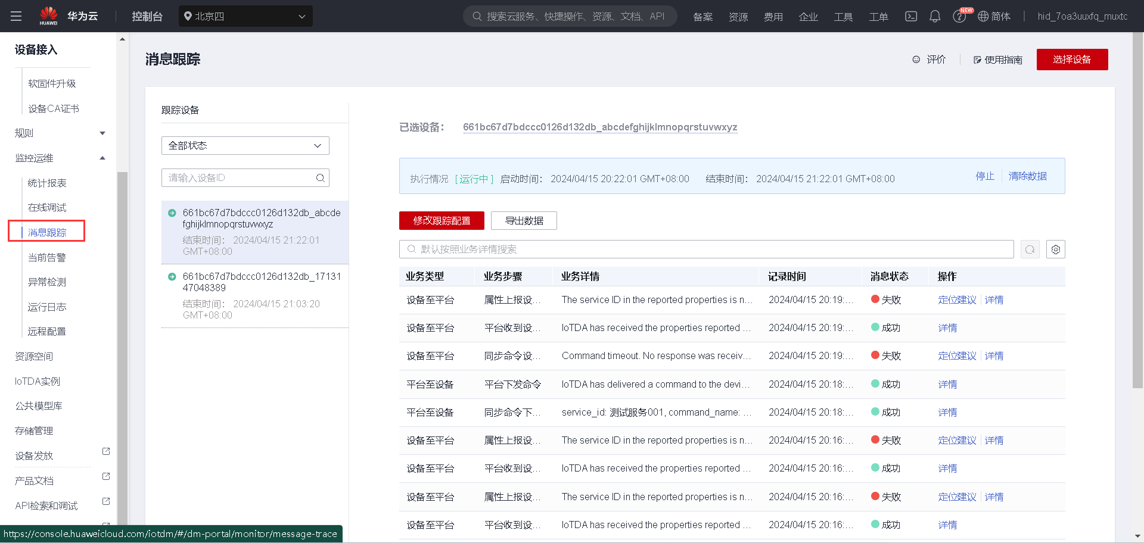The width and height of the screenshot is (1144, 543).
Task: Open 存储管理 in sidebar
Action: (x=34, y=431)
